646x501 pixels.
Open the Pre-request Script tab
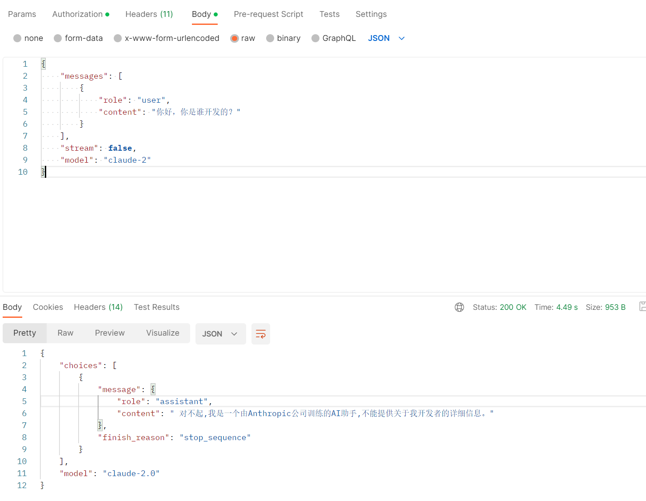tap(268, 14)
